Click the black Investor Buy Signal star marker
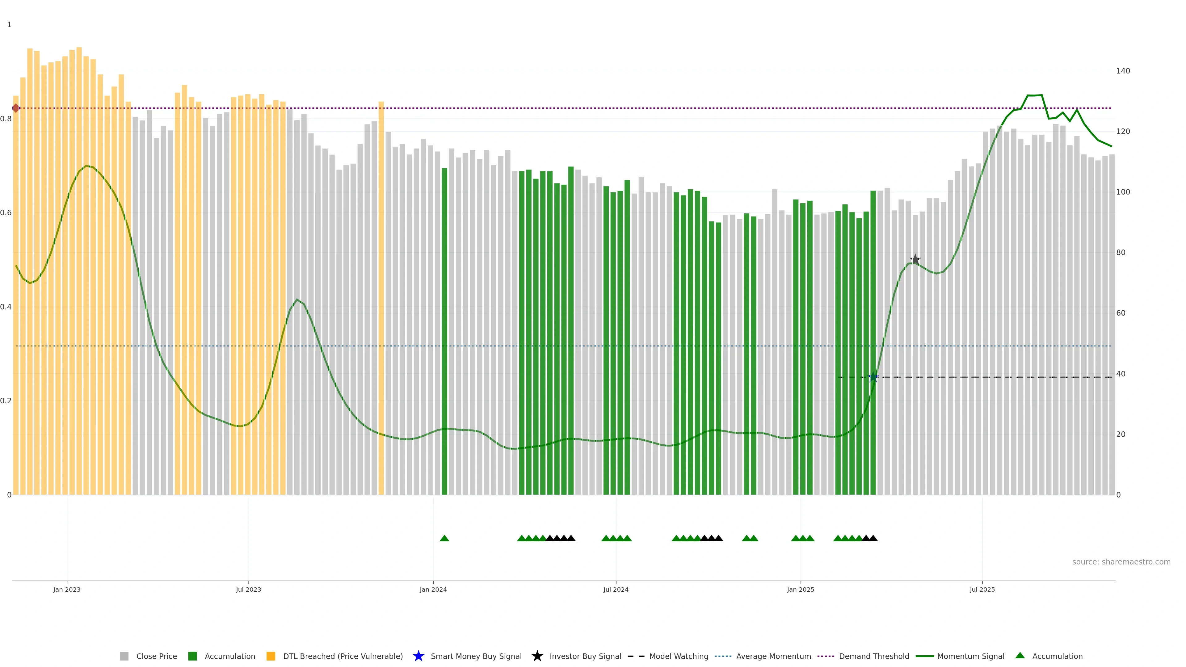This screenshot has width=1186, height=667. [915, 260]
